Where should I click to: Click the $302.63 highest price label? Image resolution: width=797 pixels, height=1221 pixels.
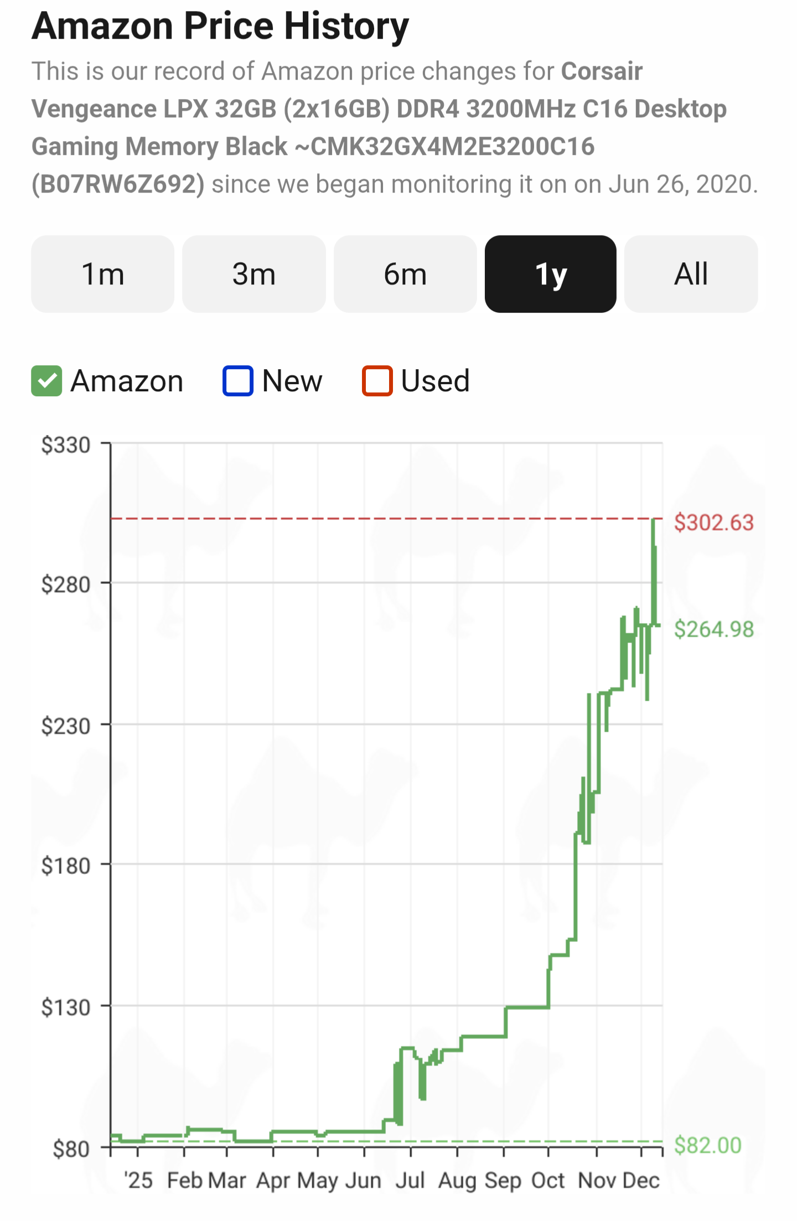[713, 522]
